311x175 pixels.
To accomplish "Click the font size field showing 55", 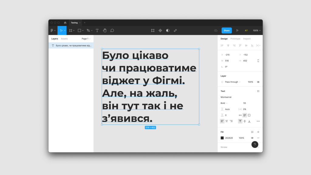I will (x=245, y=103).
